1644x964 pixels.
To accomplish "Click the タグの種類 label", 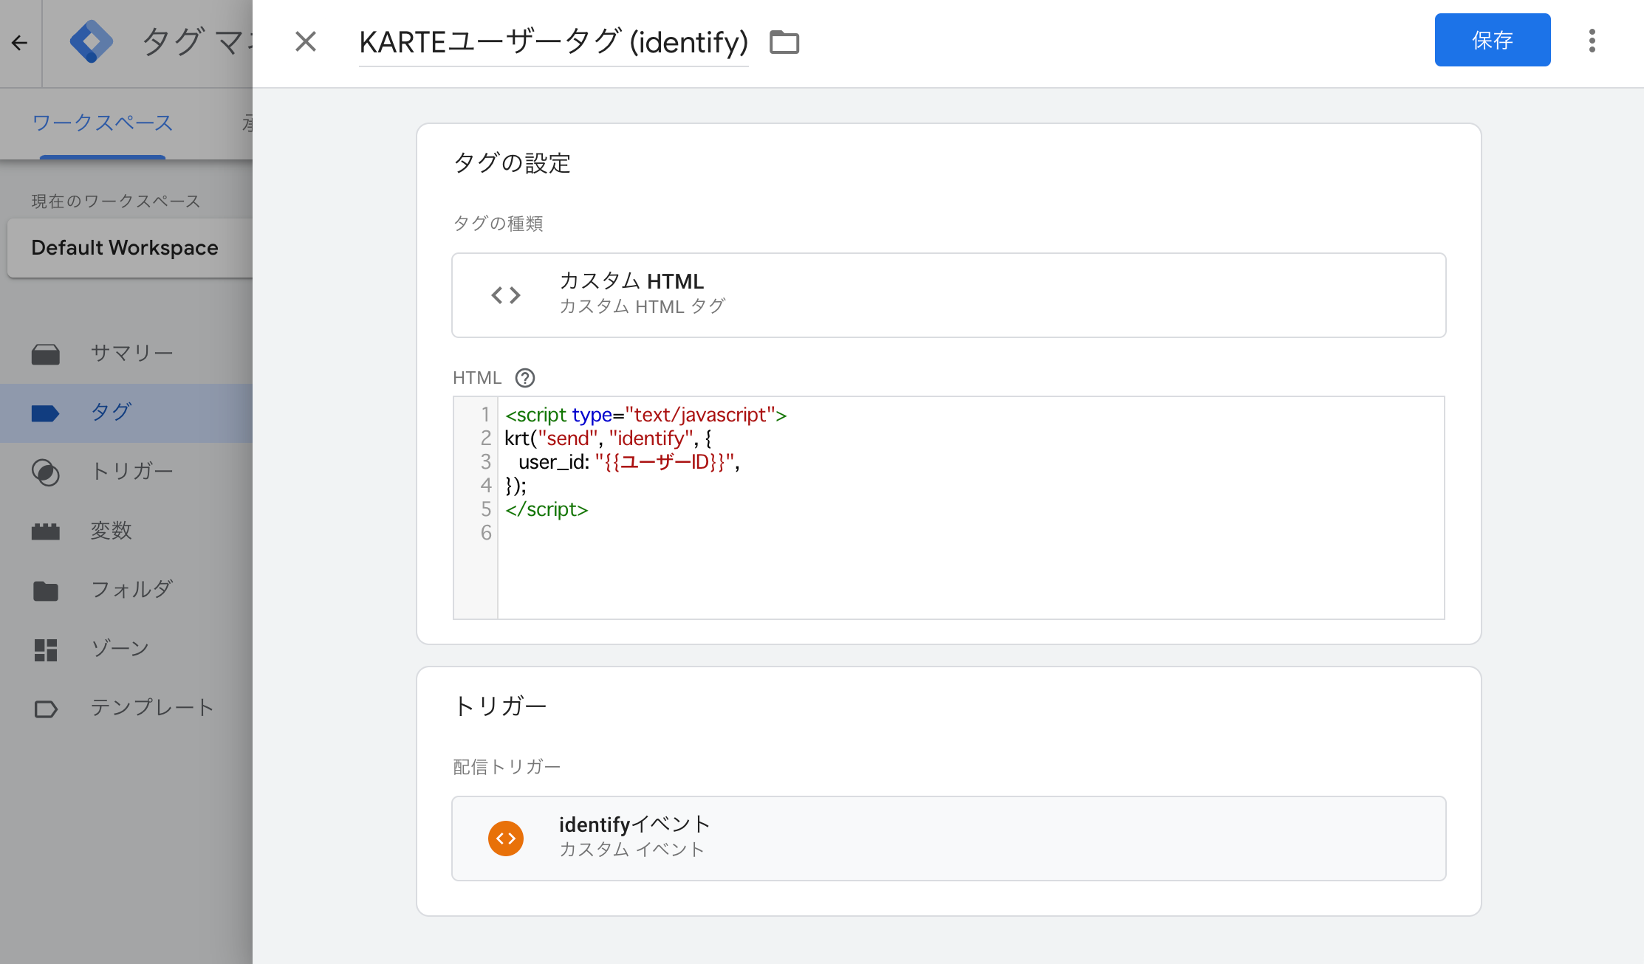I will (498, 224).
